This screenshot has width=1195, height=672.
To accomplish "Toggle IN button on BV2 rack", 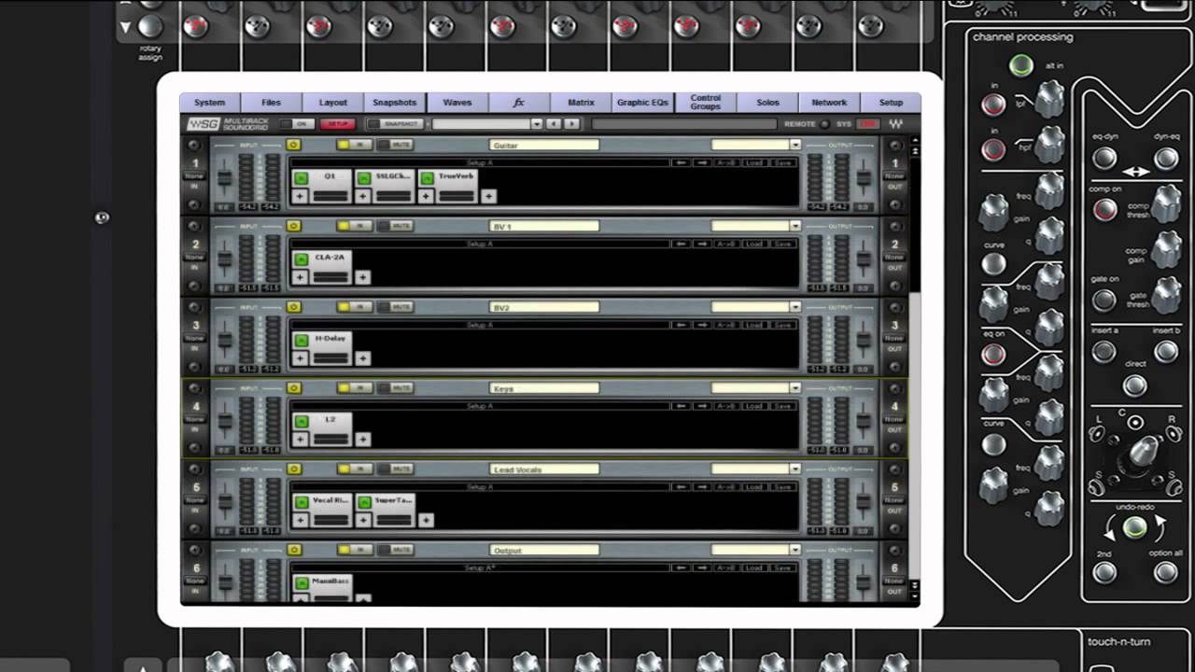I will click(x=355, y=307).
